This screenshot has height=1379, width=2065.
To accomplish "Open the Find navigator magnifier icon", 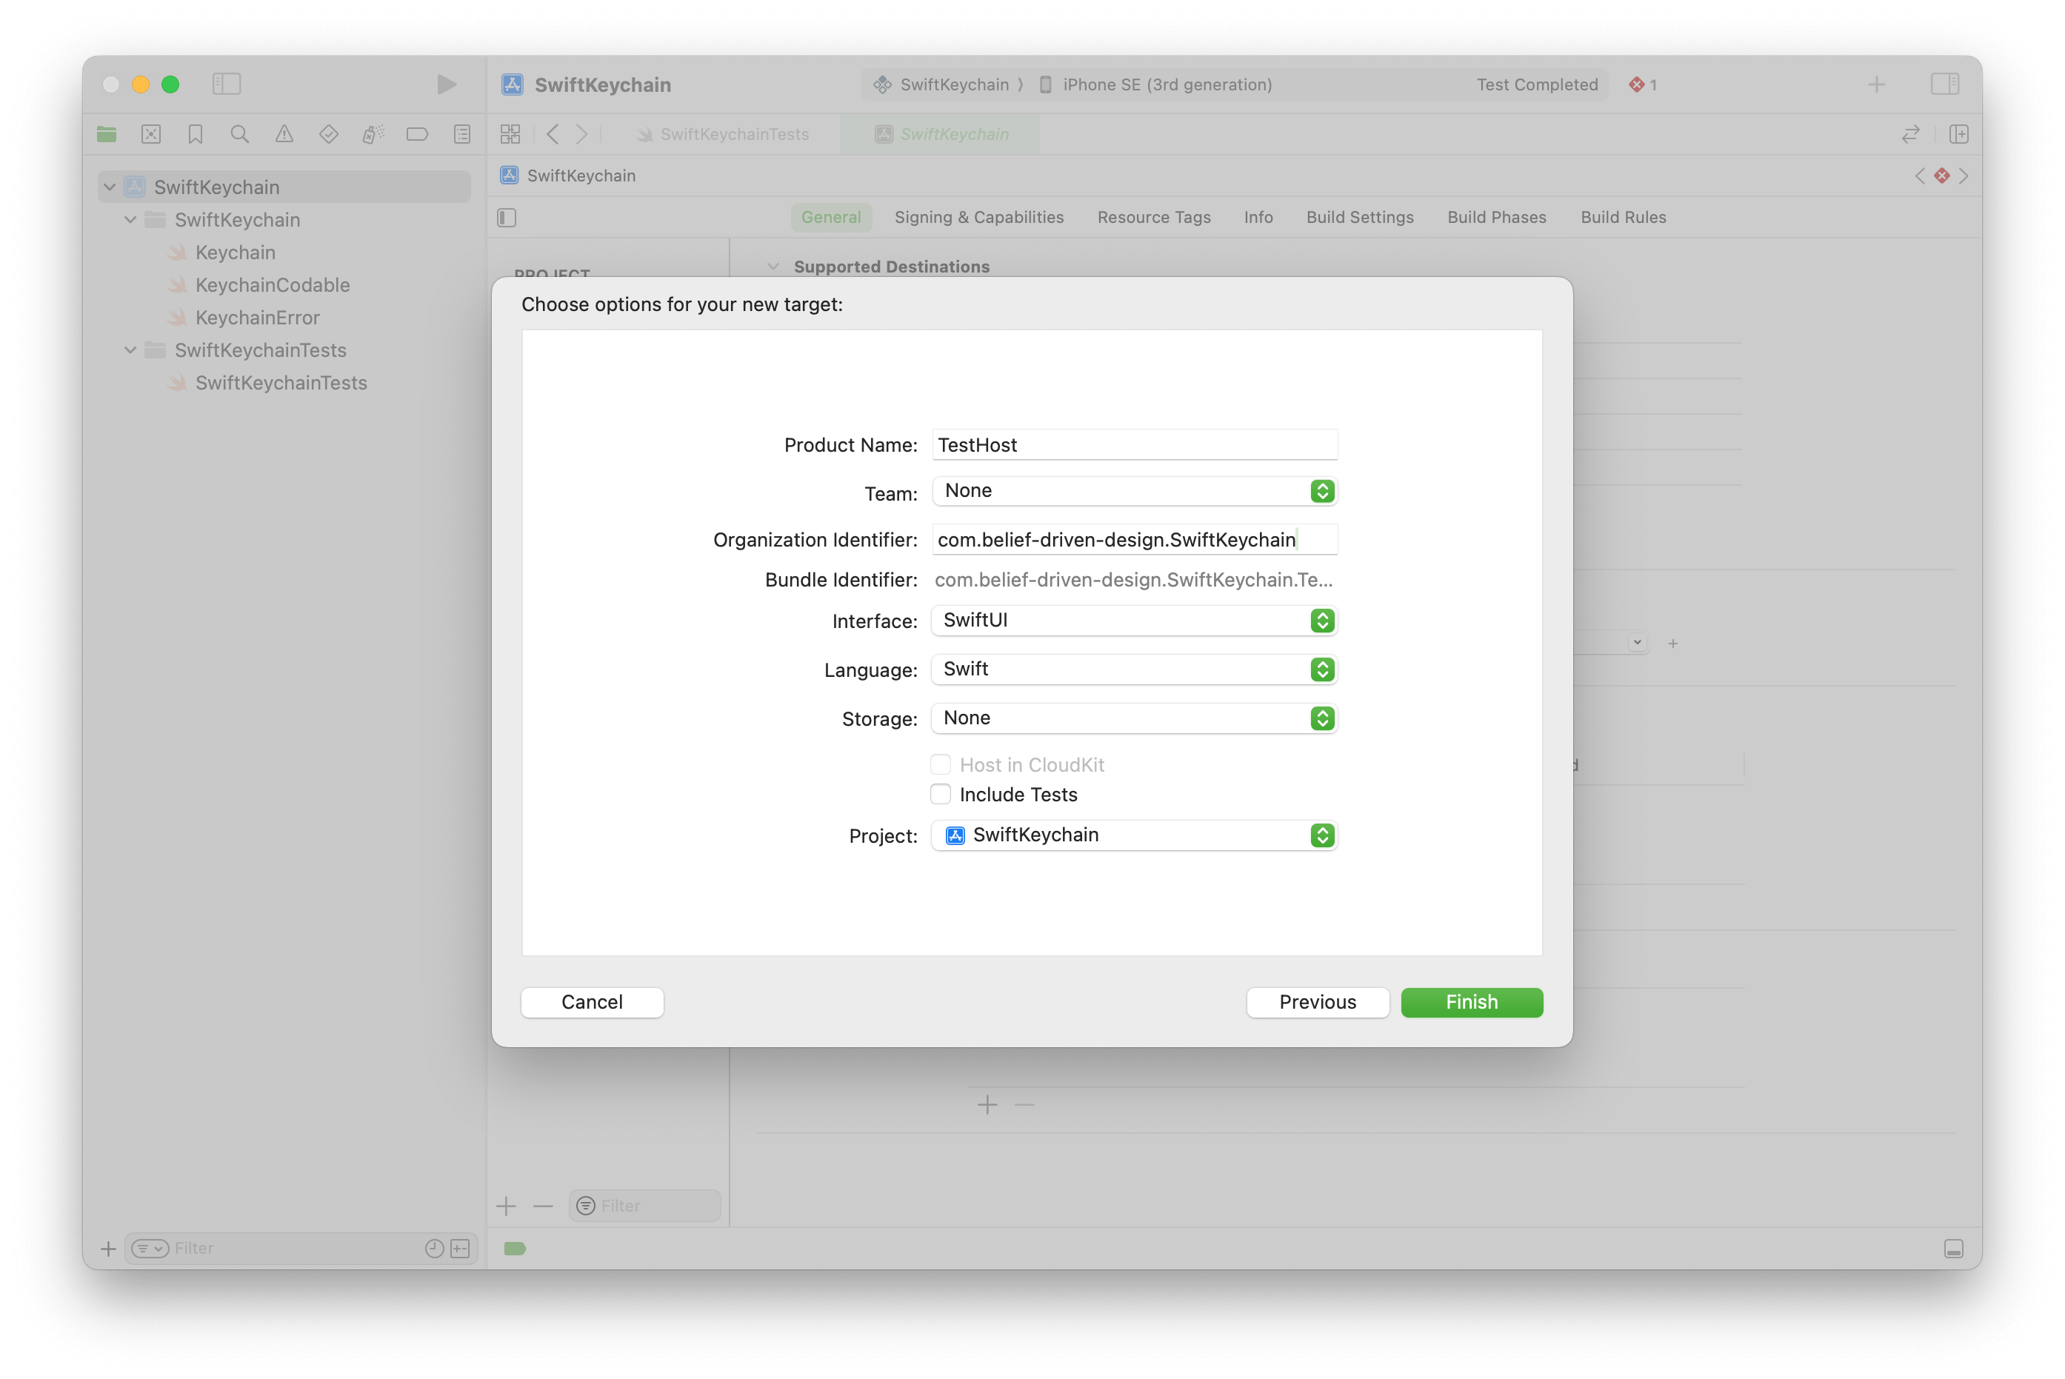I will coord(239,133).
